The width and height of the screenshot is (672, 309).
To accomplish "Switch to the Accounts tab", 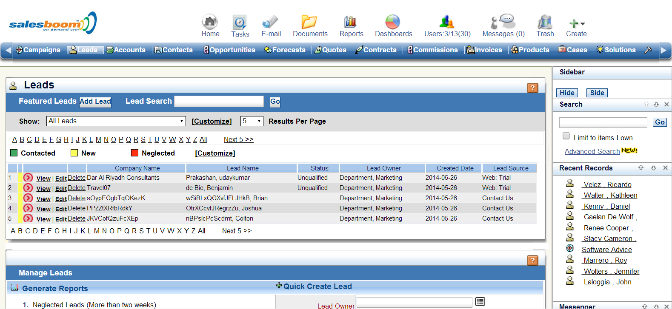I will (x=126, y=50).
